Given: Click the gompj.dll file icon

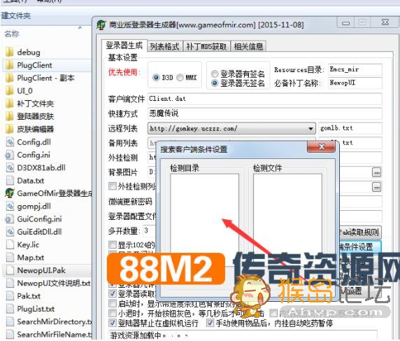Looking at the screenshot, I should pos(10,206).
